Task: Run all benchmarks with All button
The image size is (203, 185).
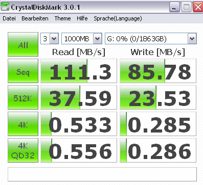Action: (x=23, y=44)
